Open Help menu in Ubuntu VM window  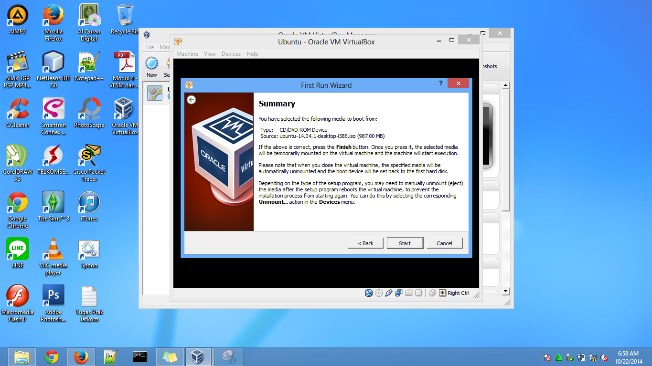coord(252,54)
